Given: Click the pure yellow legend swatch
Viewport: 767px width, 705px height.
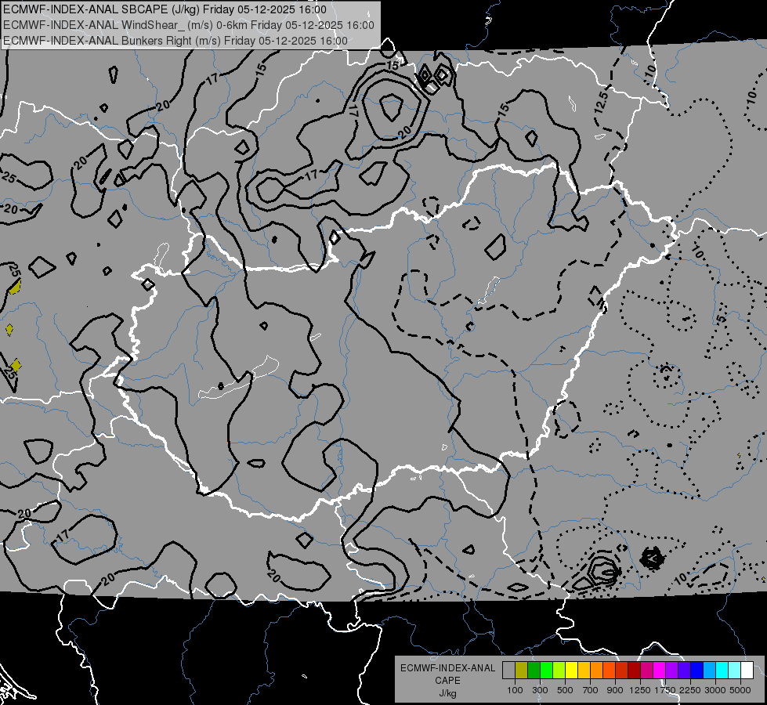Looking at the screenshot, I should [x=572, y=671].
